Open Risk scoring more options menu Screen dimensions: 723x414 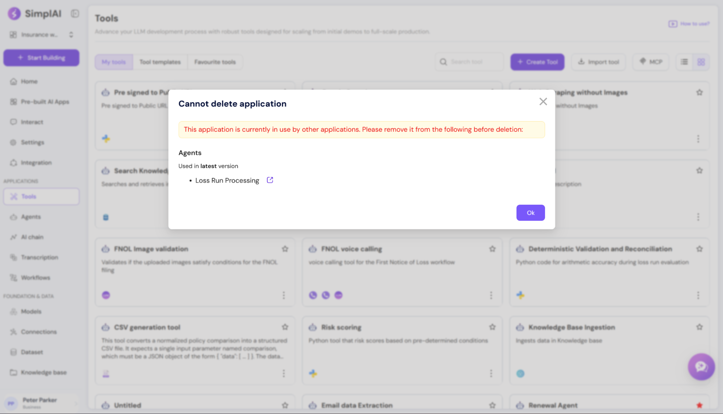[x=491, y=373]
